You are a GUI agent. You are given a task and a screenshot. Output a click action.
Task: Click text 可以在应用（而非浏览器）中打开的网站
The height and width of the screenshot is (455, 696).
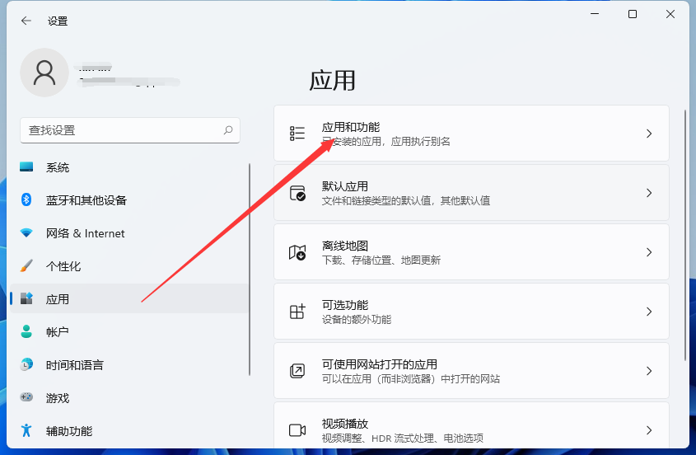[410, 378]
